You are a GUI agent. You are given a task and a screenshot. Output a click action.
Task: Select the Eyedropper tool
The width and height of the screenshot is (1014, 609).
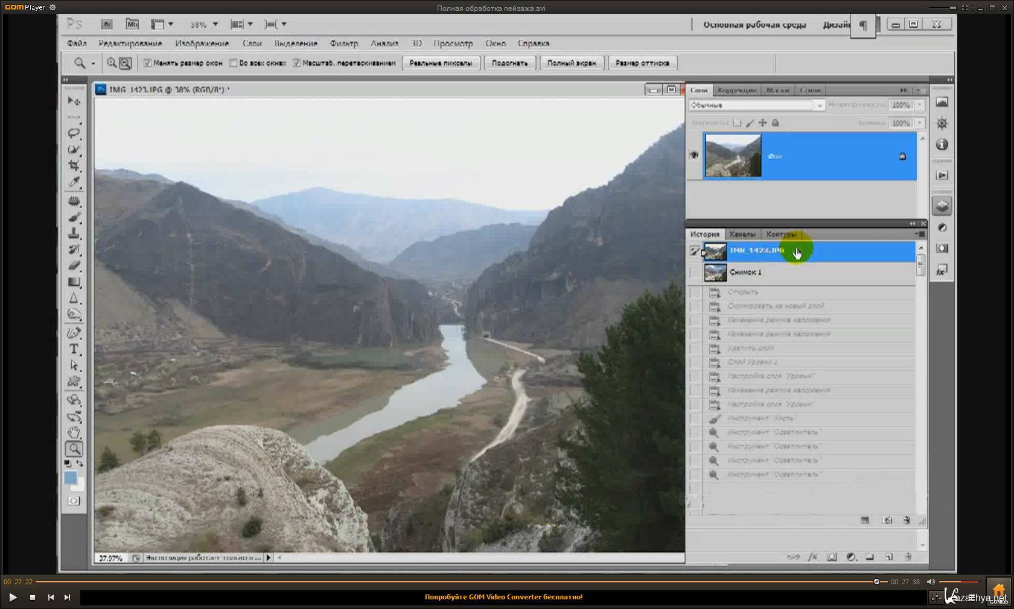(x=74, y=182)
